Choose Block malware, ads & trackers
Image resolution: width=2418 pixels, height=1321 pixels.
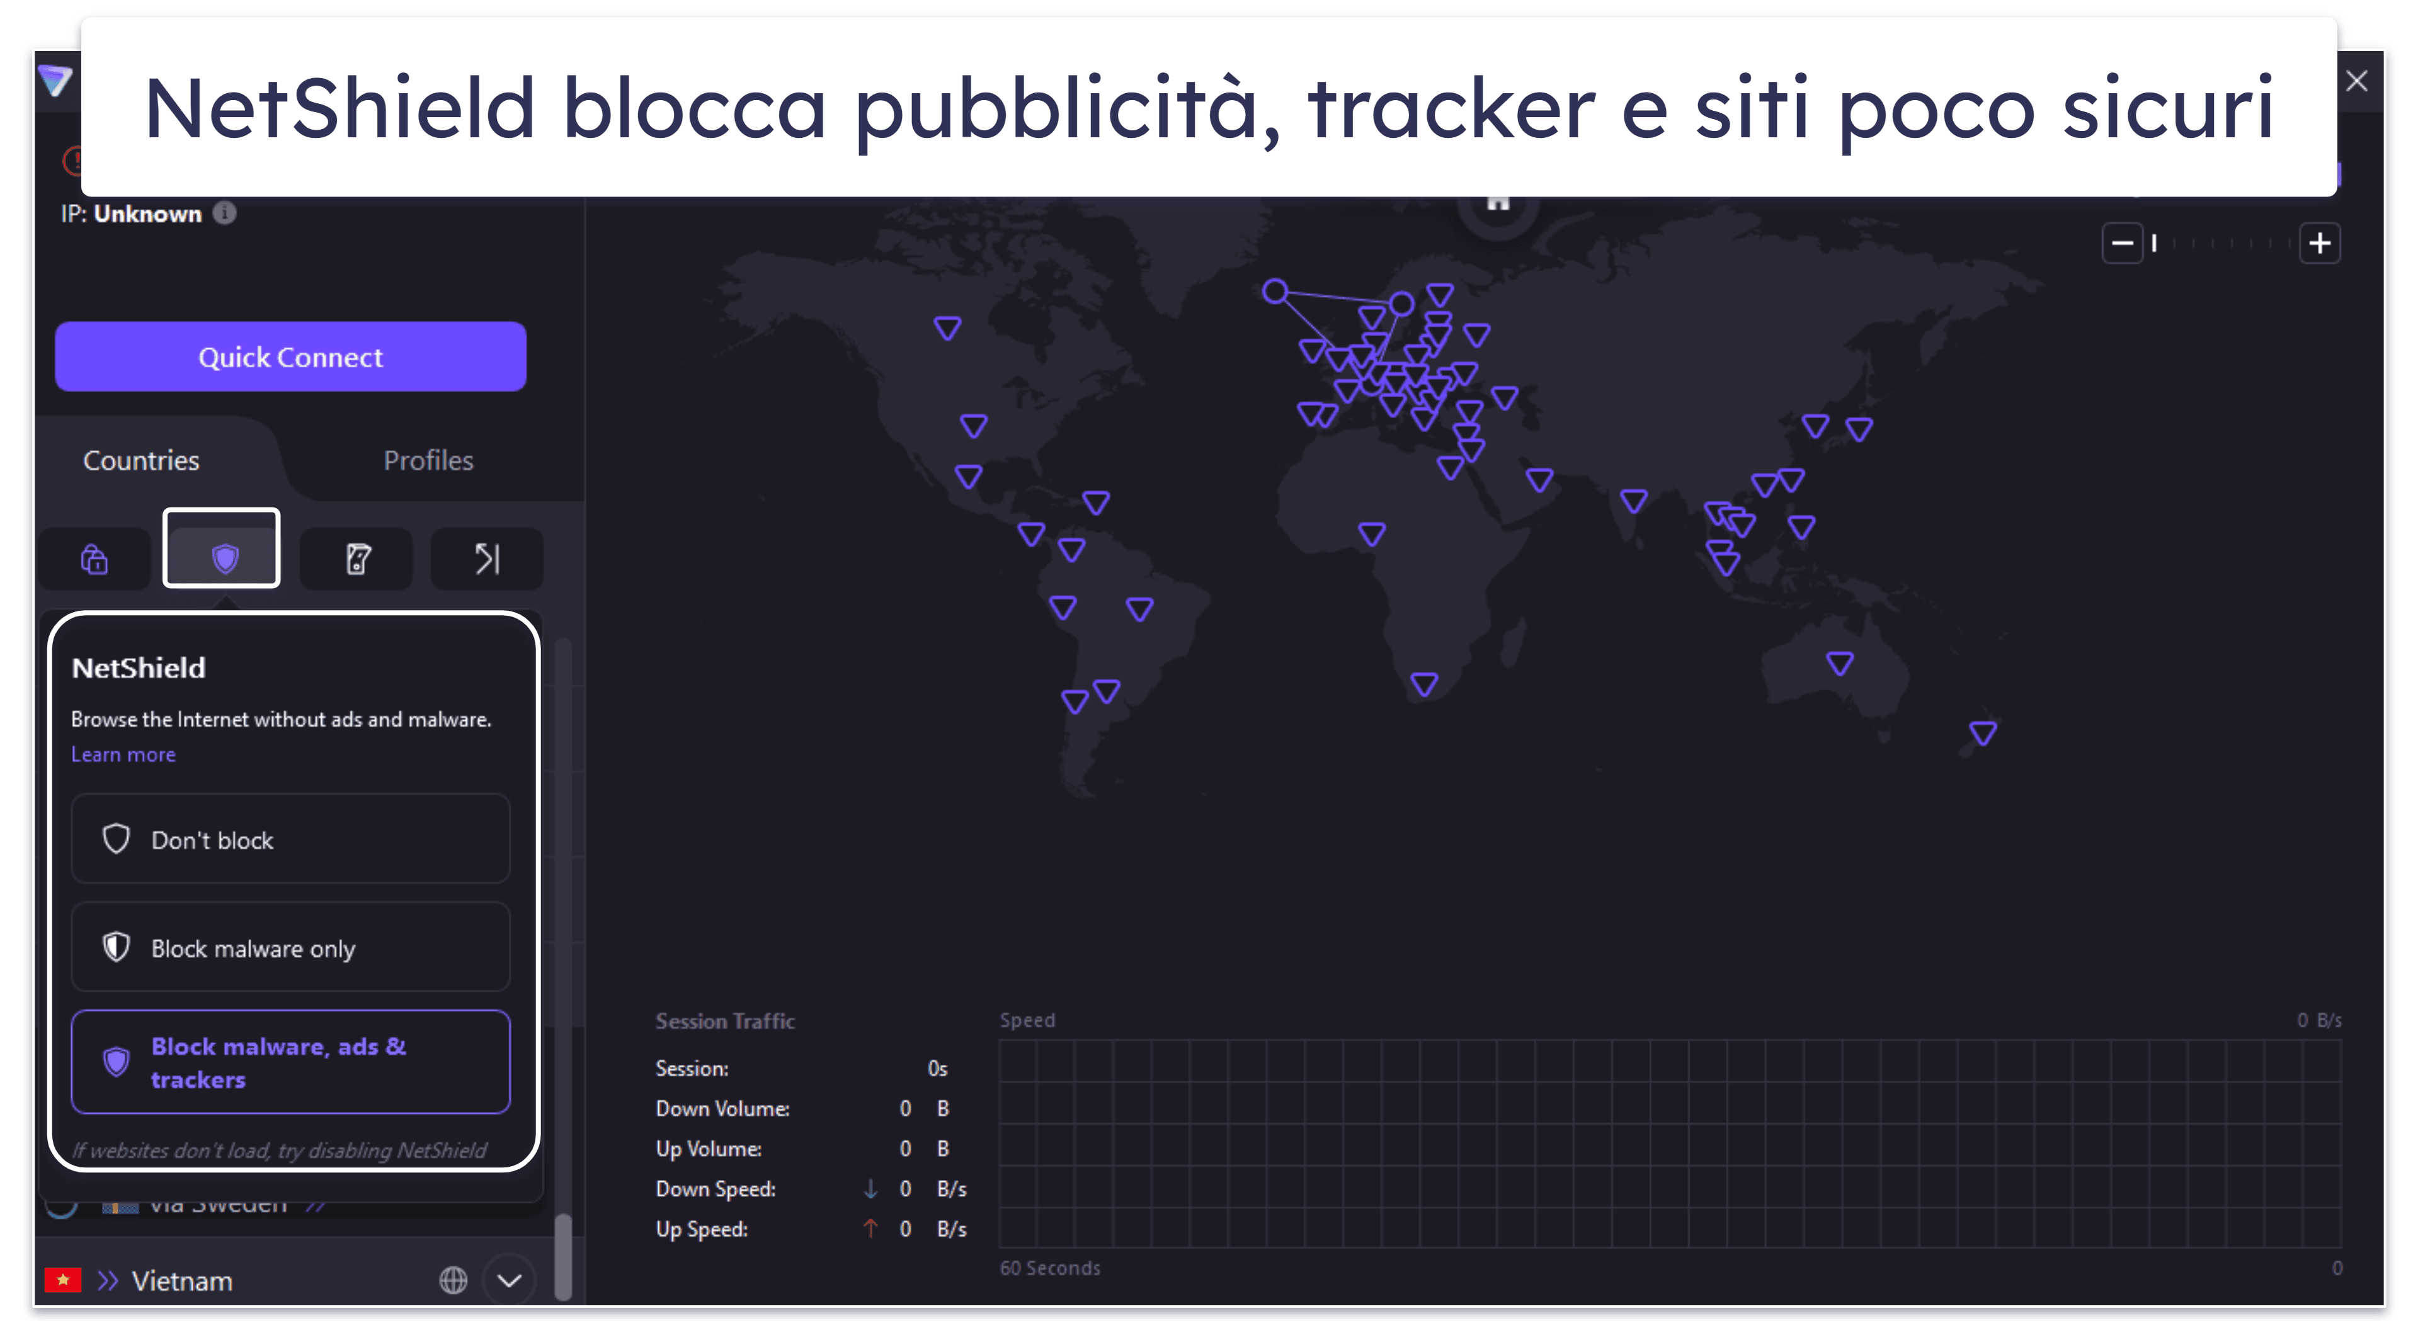[290, 1062]
